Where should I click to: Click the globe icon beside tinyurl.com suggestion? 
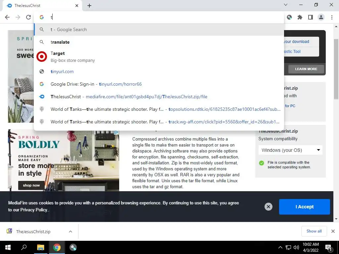(42, 71)
